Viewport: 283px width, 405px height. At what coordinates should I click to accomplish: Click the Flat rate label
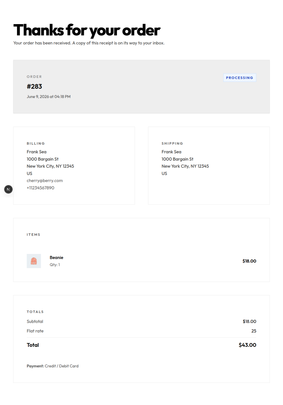[35, 331]
